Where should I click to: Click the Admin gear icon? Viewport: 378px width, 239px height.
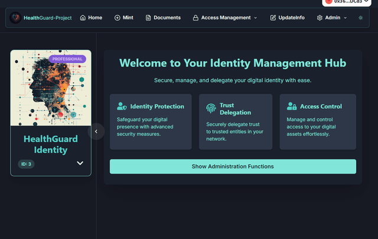(320, 18)
